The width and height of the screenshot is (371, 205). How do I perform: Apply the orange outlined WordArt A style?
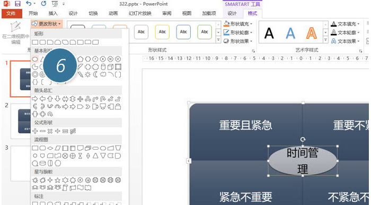[x=312, y=33]
